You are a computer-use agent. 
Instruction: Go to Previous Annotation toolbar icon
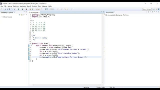[x=61, y=9]
